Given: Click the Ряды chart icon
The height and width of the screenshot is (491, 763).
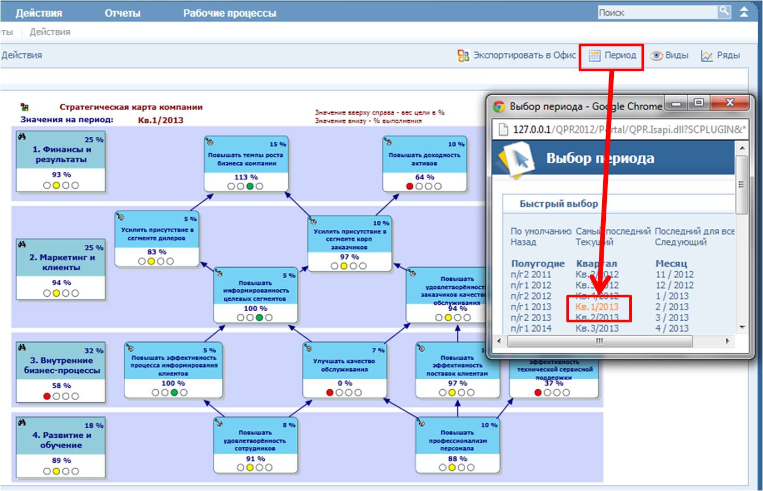Looking at the screenshot, I should coord(707,55).
